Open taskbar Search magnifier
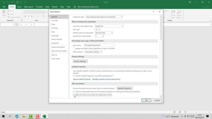212x119 pixels. (10, 116)
